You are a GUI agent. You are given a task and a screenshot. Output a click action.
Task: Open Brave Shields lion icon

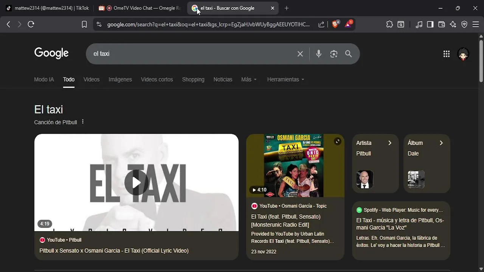click(335, 24)
